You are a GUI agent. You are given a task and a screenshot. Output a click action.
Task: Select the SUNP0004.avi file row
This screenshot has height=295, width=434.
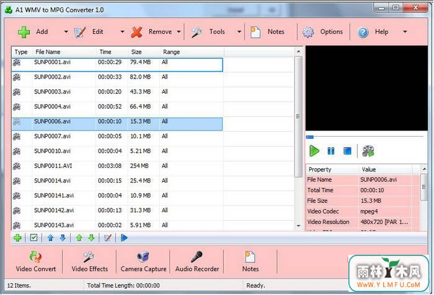(x=117, y=109)
